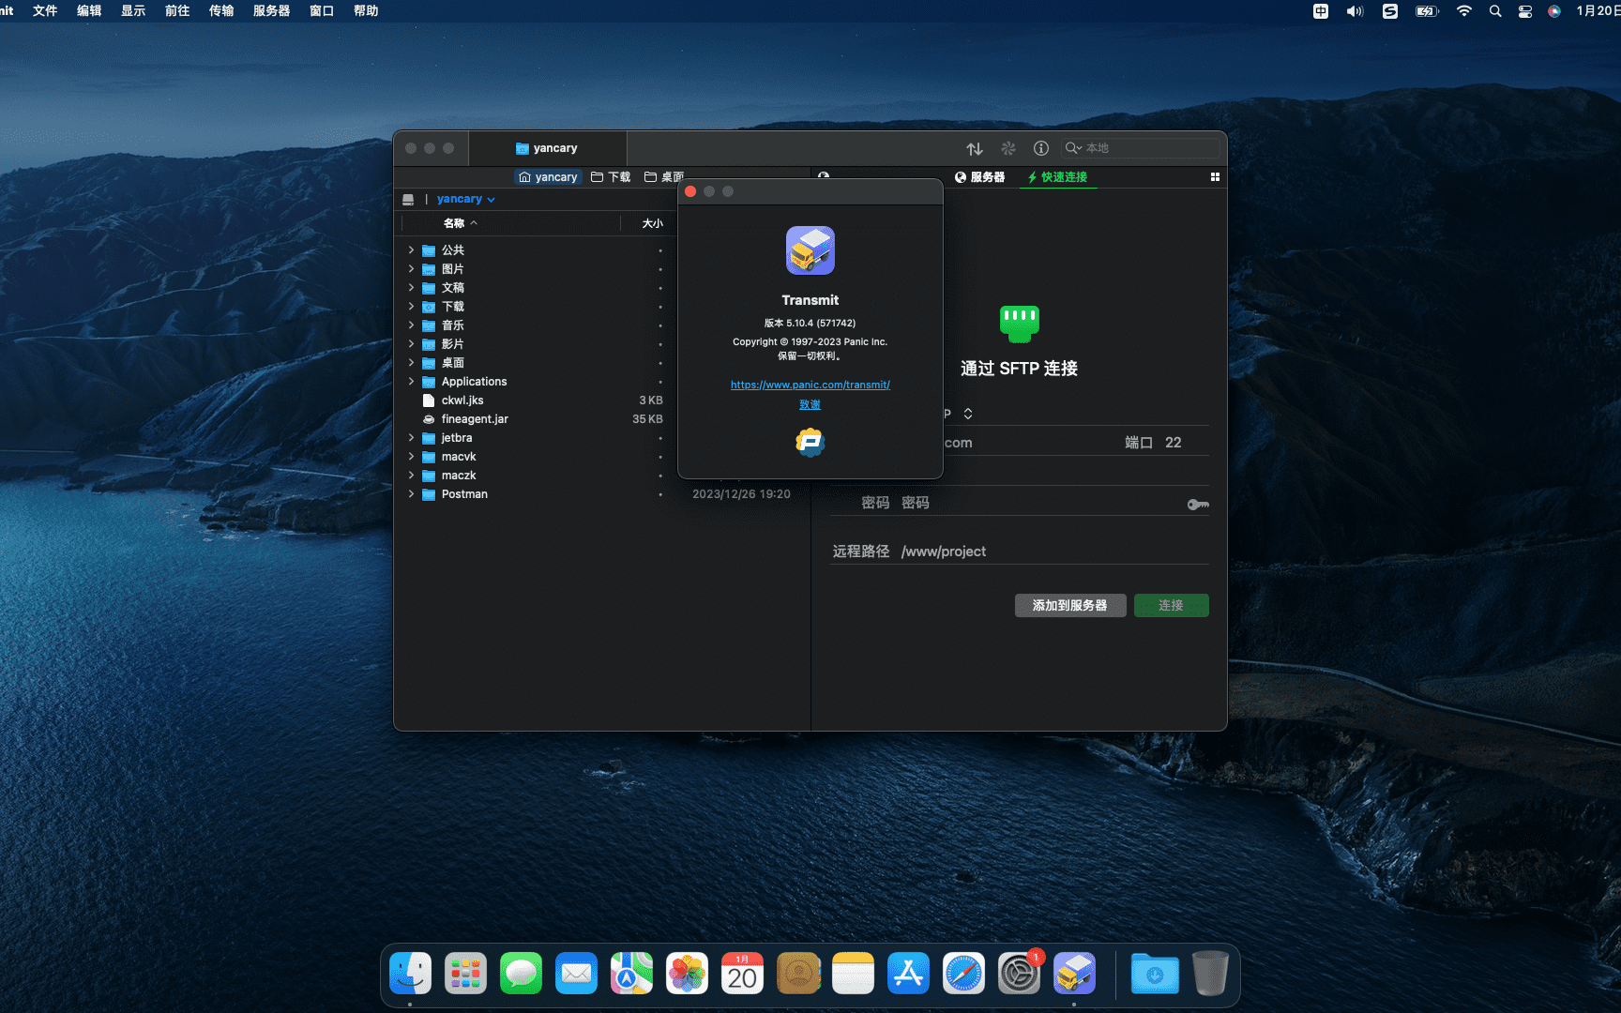1621x1013 pixels.
Task: Expand the 下载 folder in file list
Action: [x=411, y=307]
